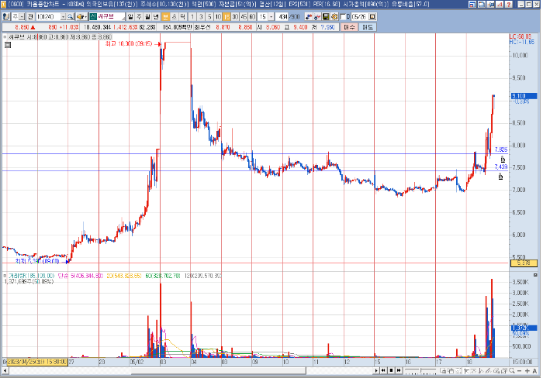
Task: Click the 9,100 current price label
Action: pyautogui.click(x=524, y=96)
